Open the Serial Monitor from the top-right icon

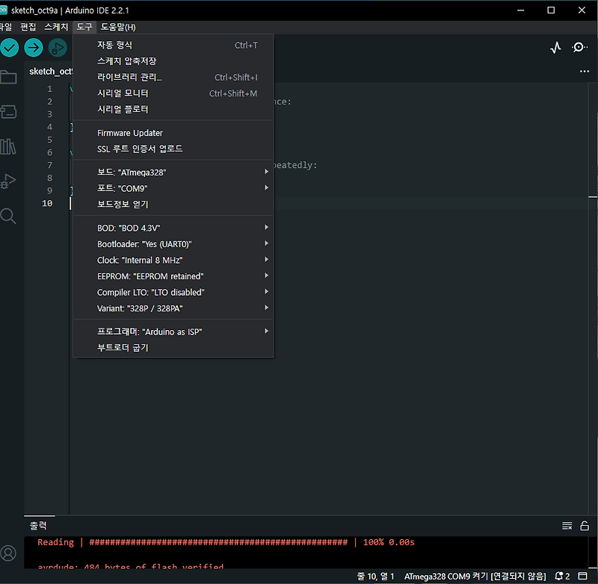[579, 47]
